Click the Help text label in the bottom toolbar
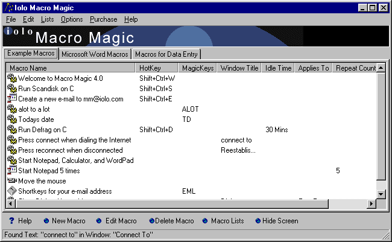 [25, 221]
